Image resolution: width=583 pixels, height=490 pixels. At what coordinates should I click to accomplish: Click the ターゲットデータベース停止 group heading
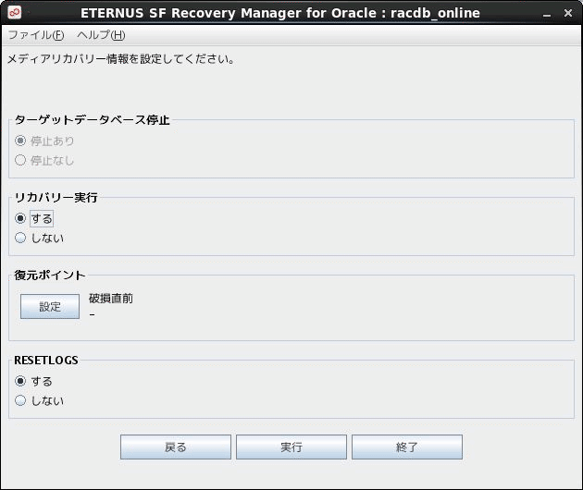click(92, 120)
